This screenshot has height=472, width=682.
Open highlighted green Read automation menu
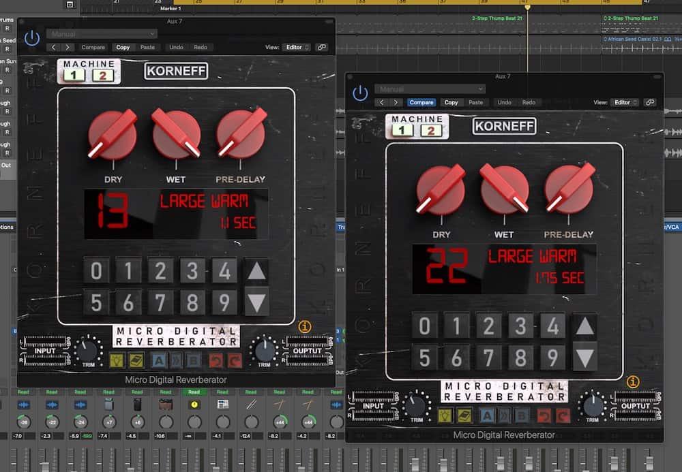pyautogui.click(x=194, y=392)
